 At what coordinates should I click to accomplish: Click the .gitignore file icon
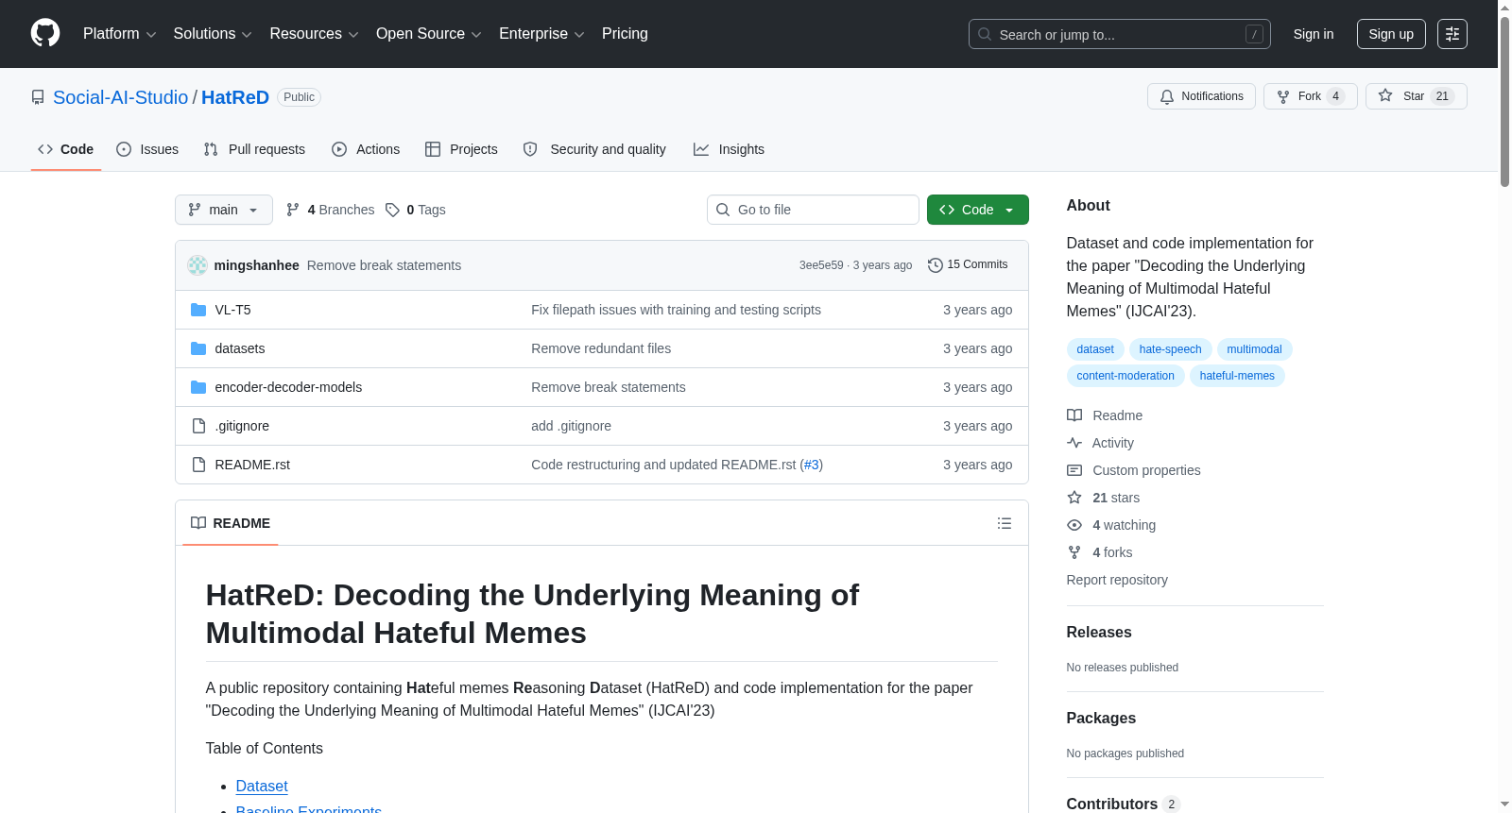pos(198,426)
